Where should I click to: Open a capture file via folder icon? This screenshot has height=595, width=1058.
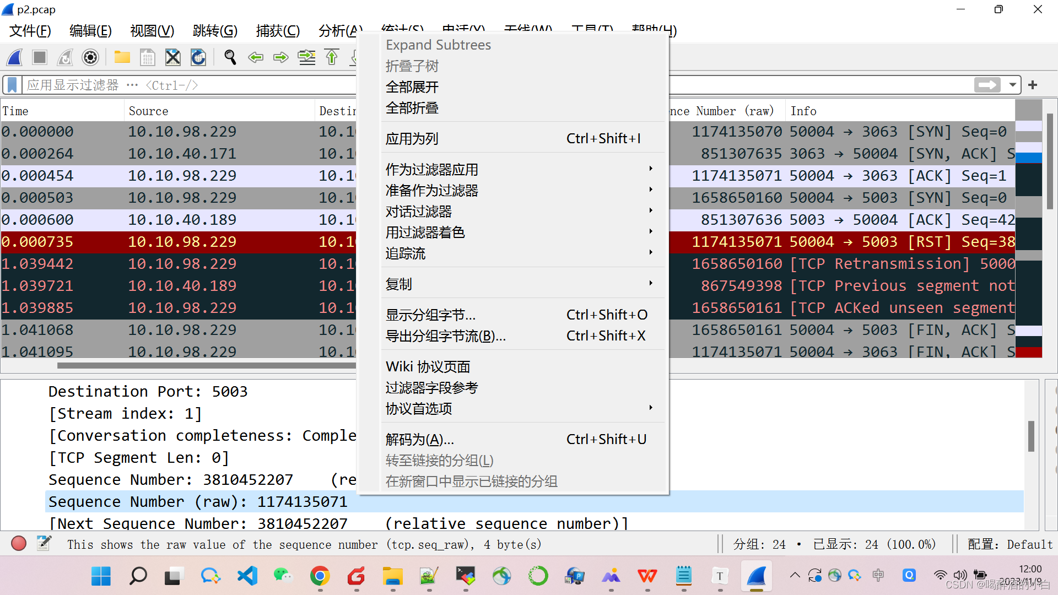(122, 57)
